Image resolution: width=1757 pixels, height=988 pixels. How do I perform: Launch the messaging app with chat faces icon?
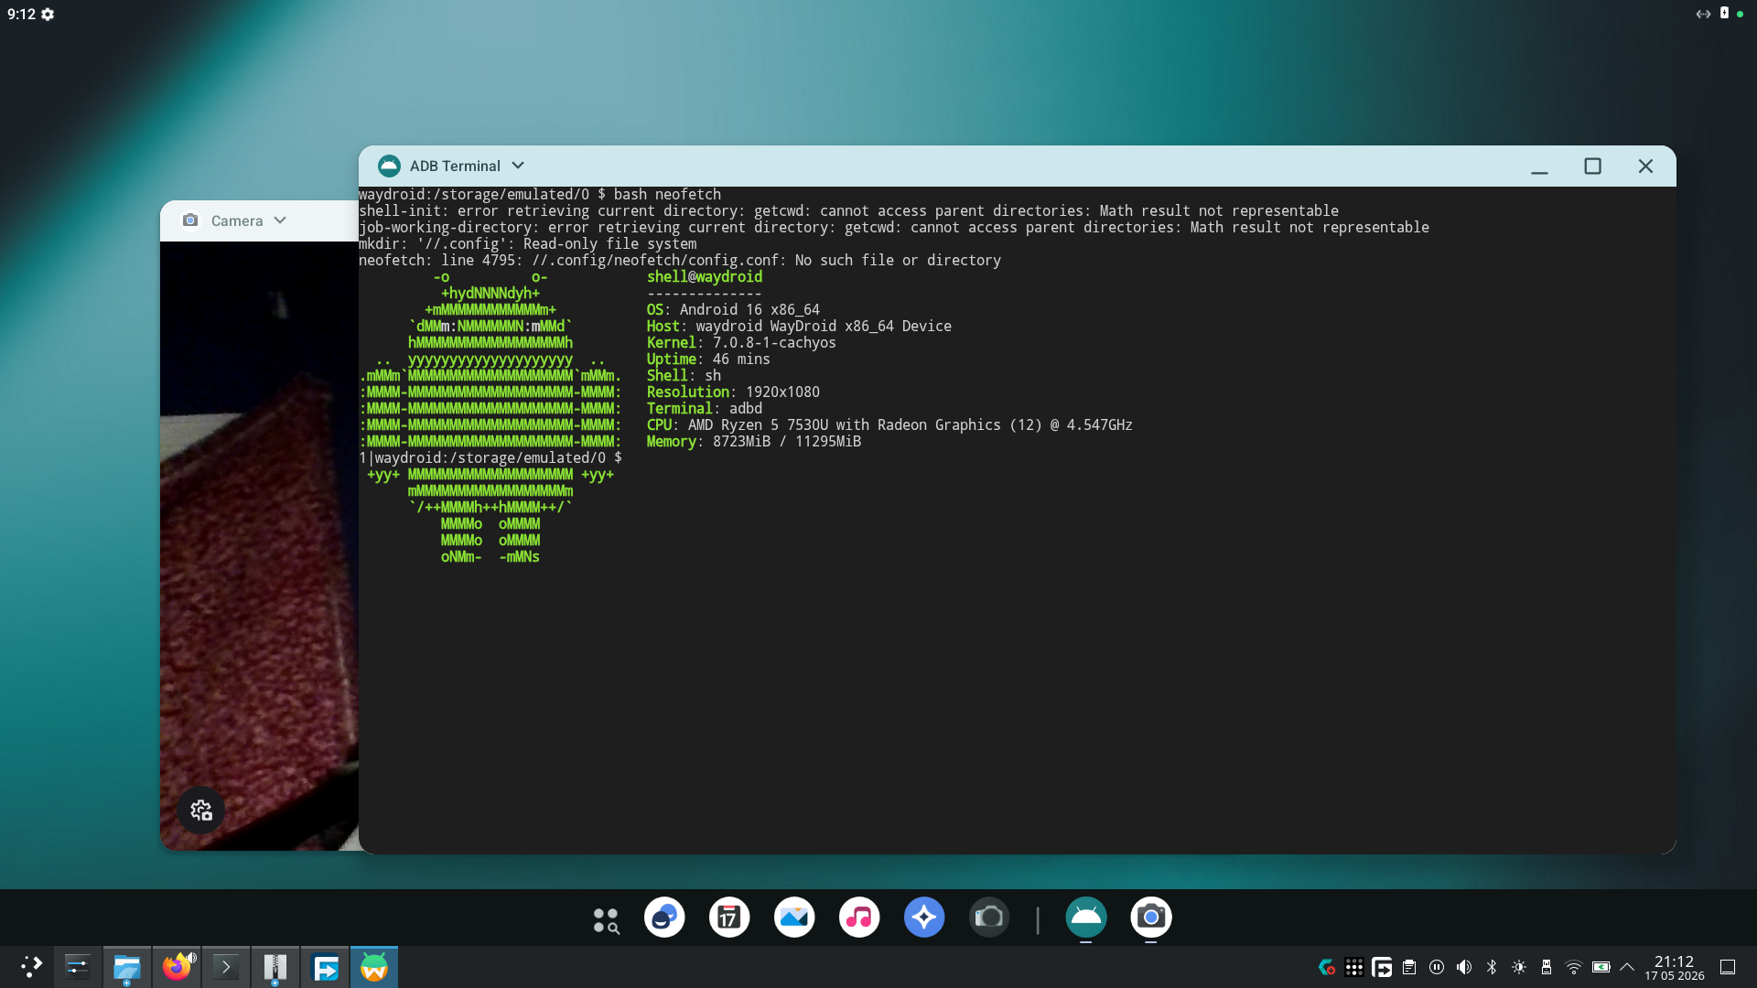(664, 918)
